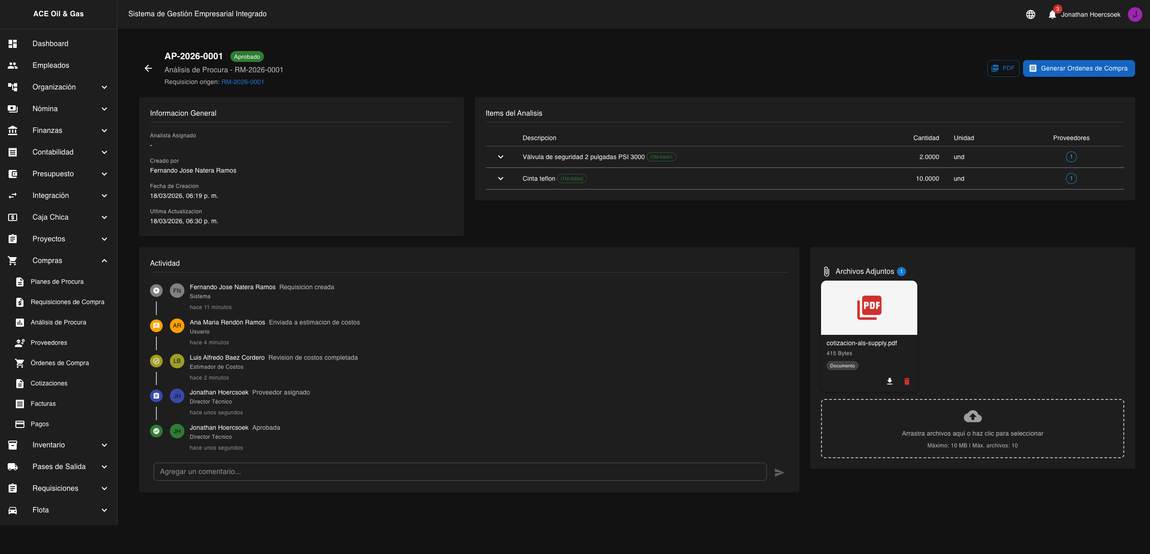Expand the Cinta teflon item row

coord(501,178)
